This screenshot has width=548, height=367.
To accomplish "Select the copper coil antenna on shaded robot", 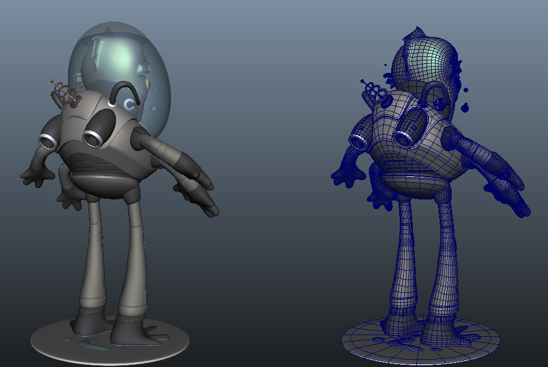I will point(64,92).
